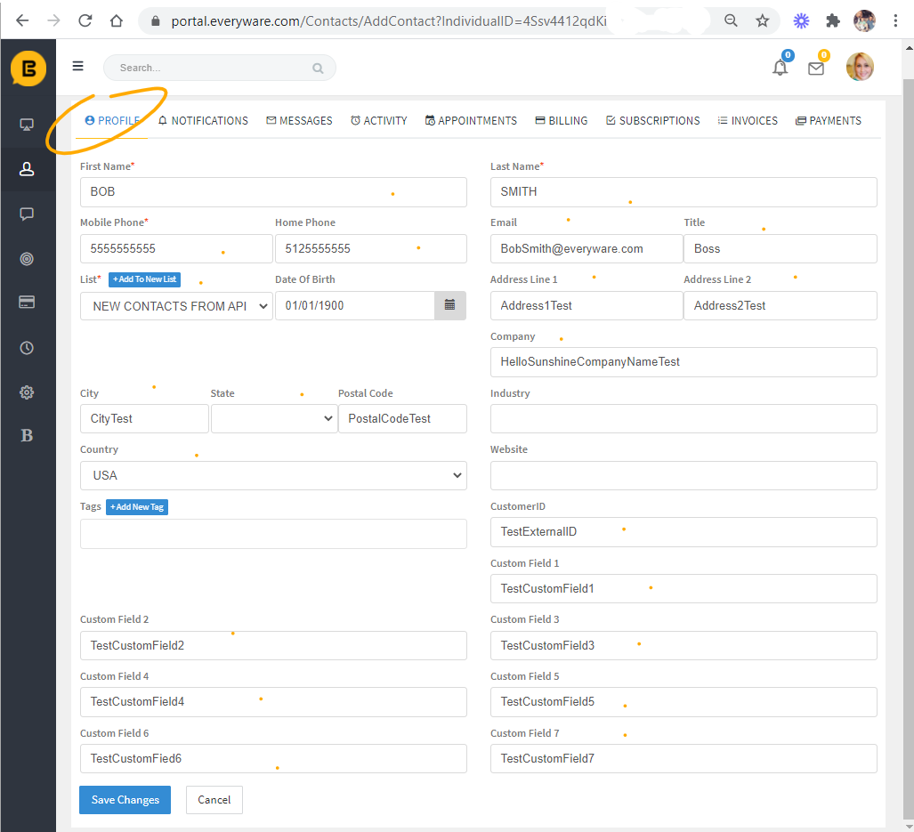The image size is (914, 832).
Task: Expand the List dropdown NEW CONTACTS FROM API
Action: [x=176, y=306]
